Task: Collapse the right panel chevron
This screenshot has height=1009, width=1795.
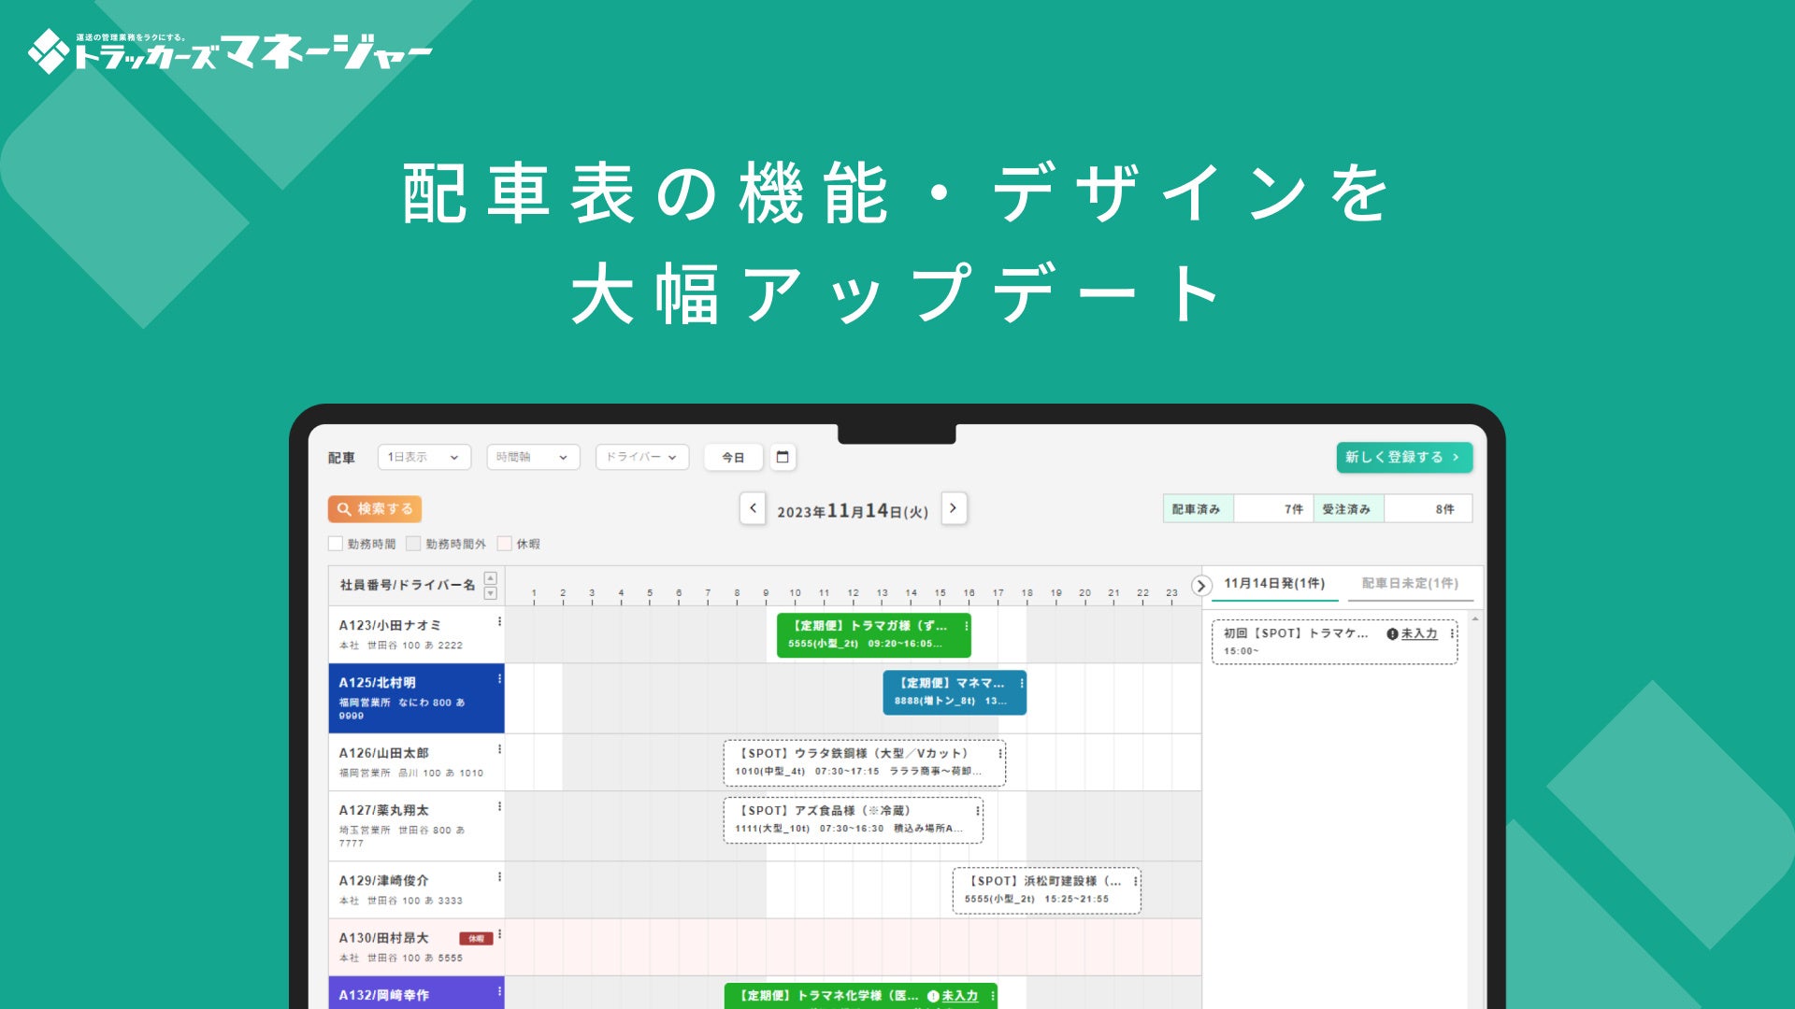Action: coord(1201,586)
